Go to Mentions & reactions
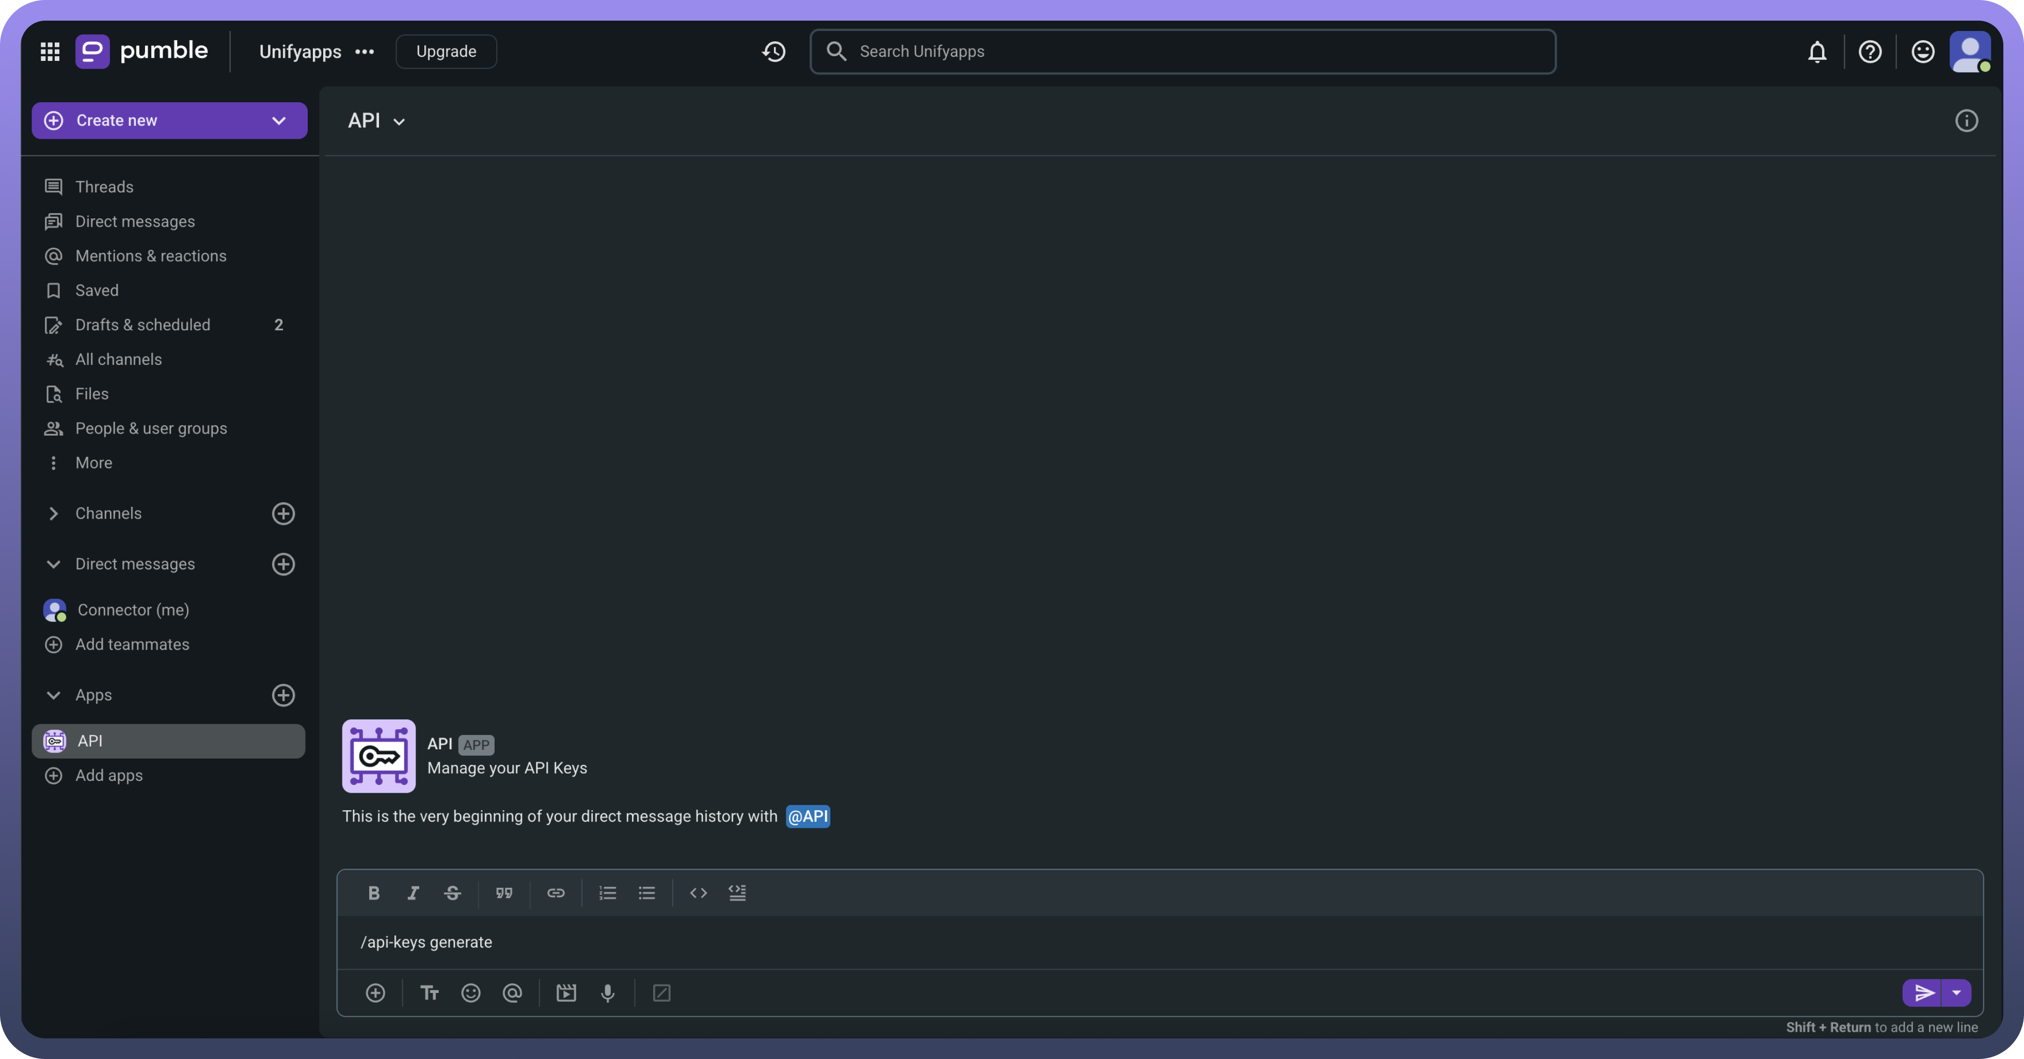 (151, 256)
